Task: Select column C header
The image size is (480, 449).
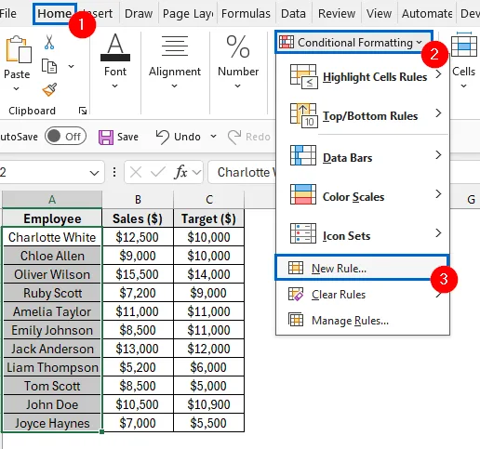Action: pyautogui.click(x=209, y=199)
